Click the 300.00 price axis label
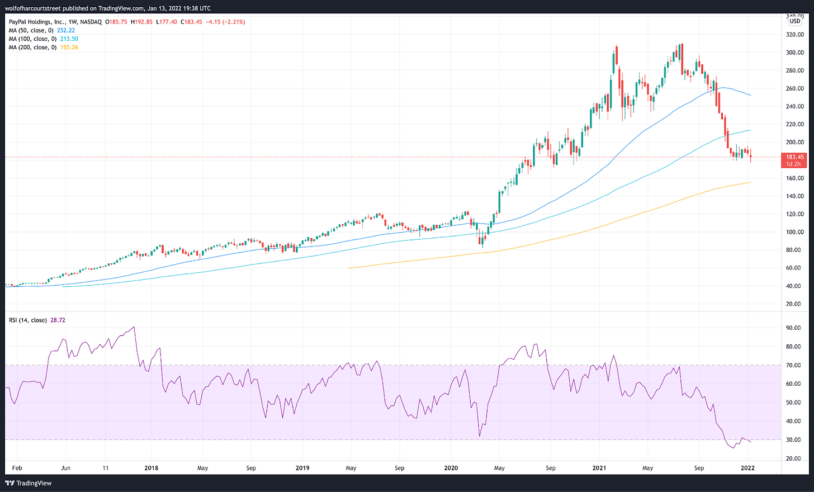Viewport: 814px width, 492px height. [x=794, y=53]
